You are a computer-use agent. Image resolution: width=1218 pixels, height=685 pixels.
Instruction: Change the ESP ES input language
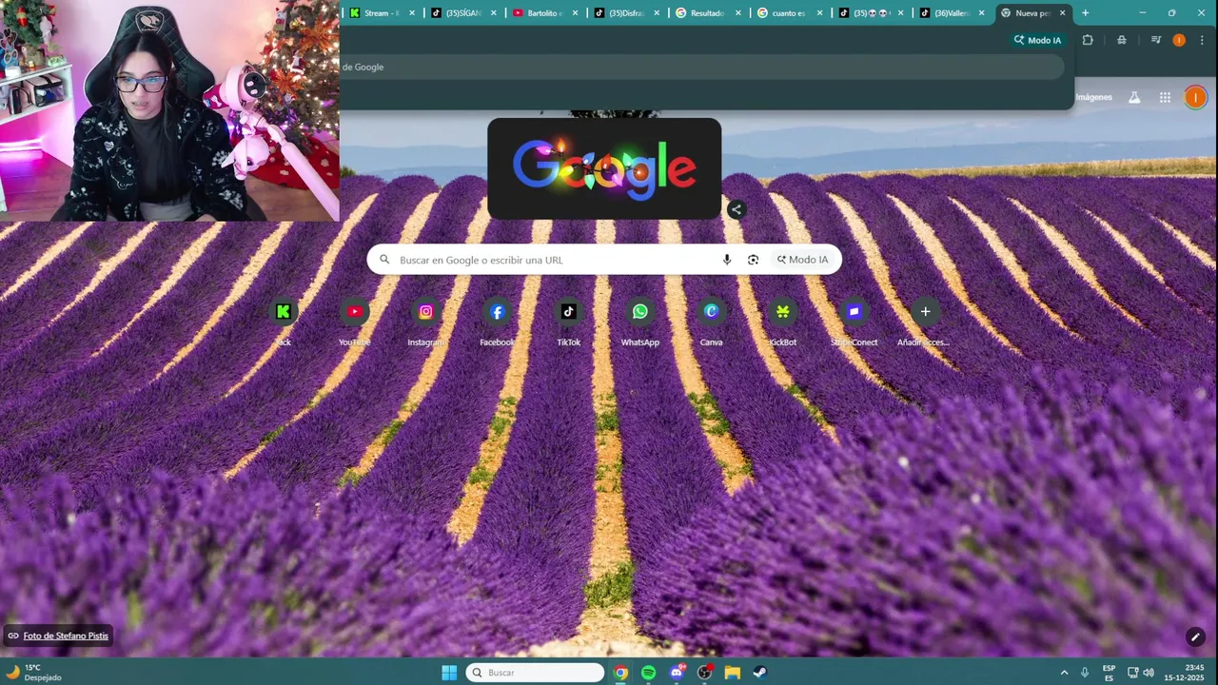tap(1109, 673)
